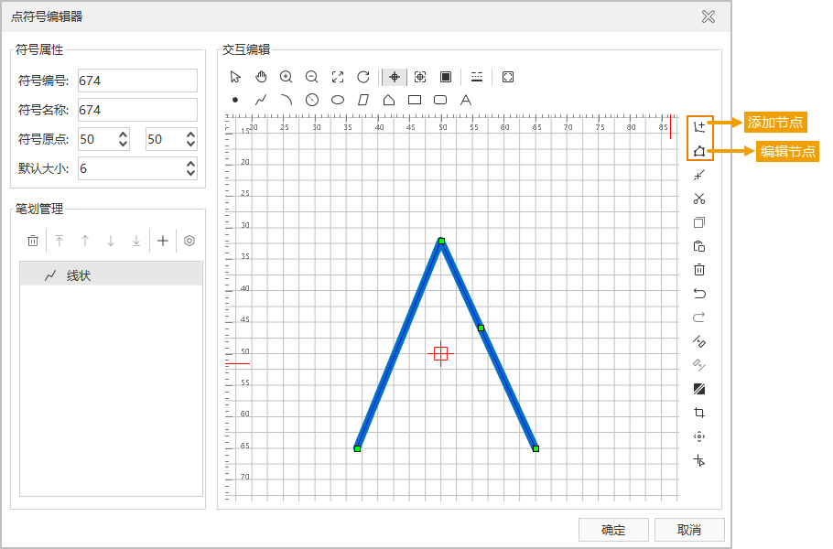This screenshot has width=833, height=549.
Task: Fit view to full extent
Action: click(x=338, y=77)
